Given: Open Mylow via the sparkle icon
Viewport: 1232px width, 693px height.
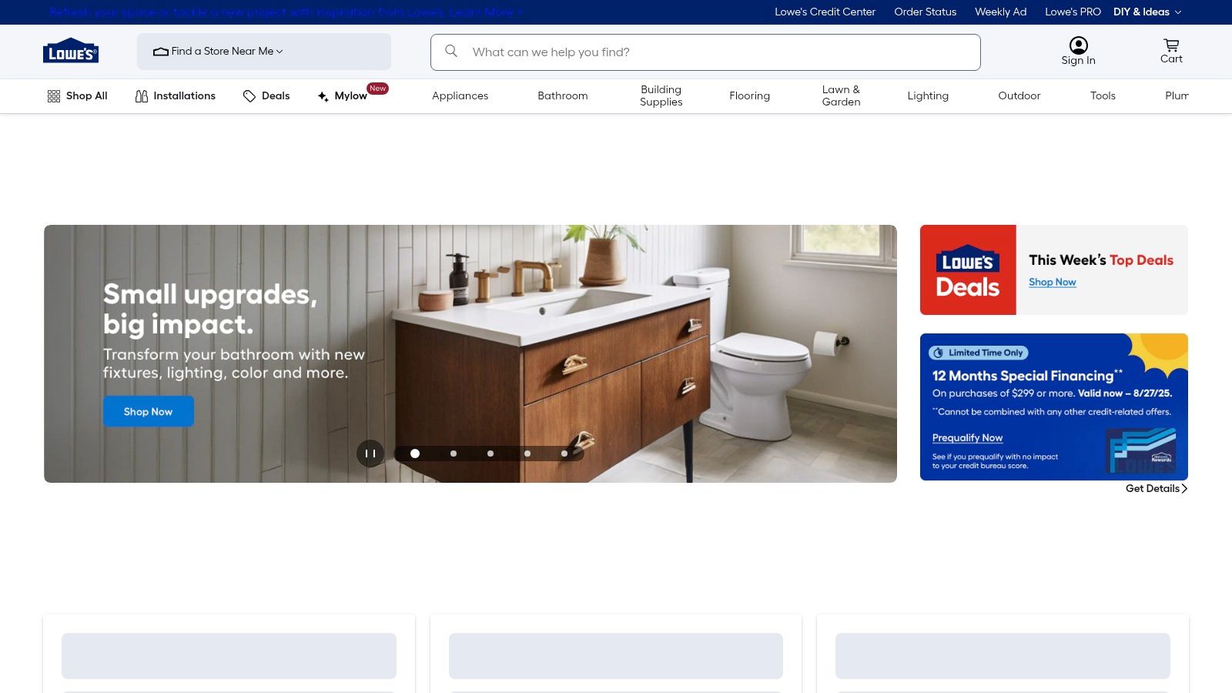Looking at the screenshot, I should 323,96.
